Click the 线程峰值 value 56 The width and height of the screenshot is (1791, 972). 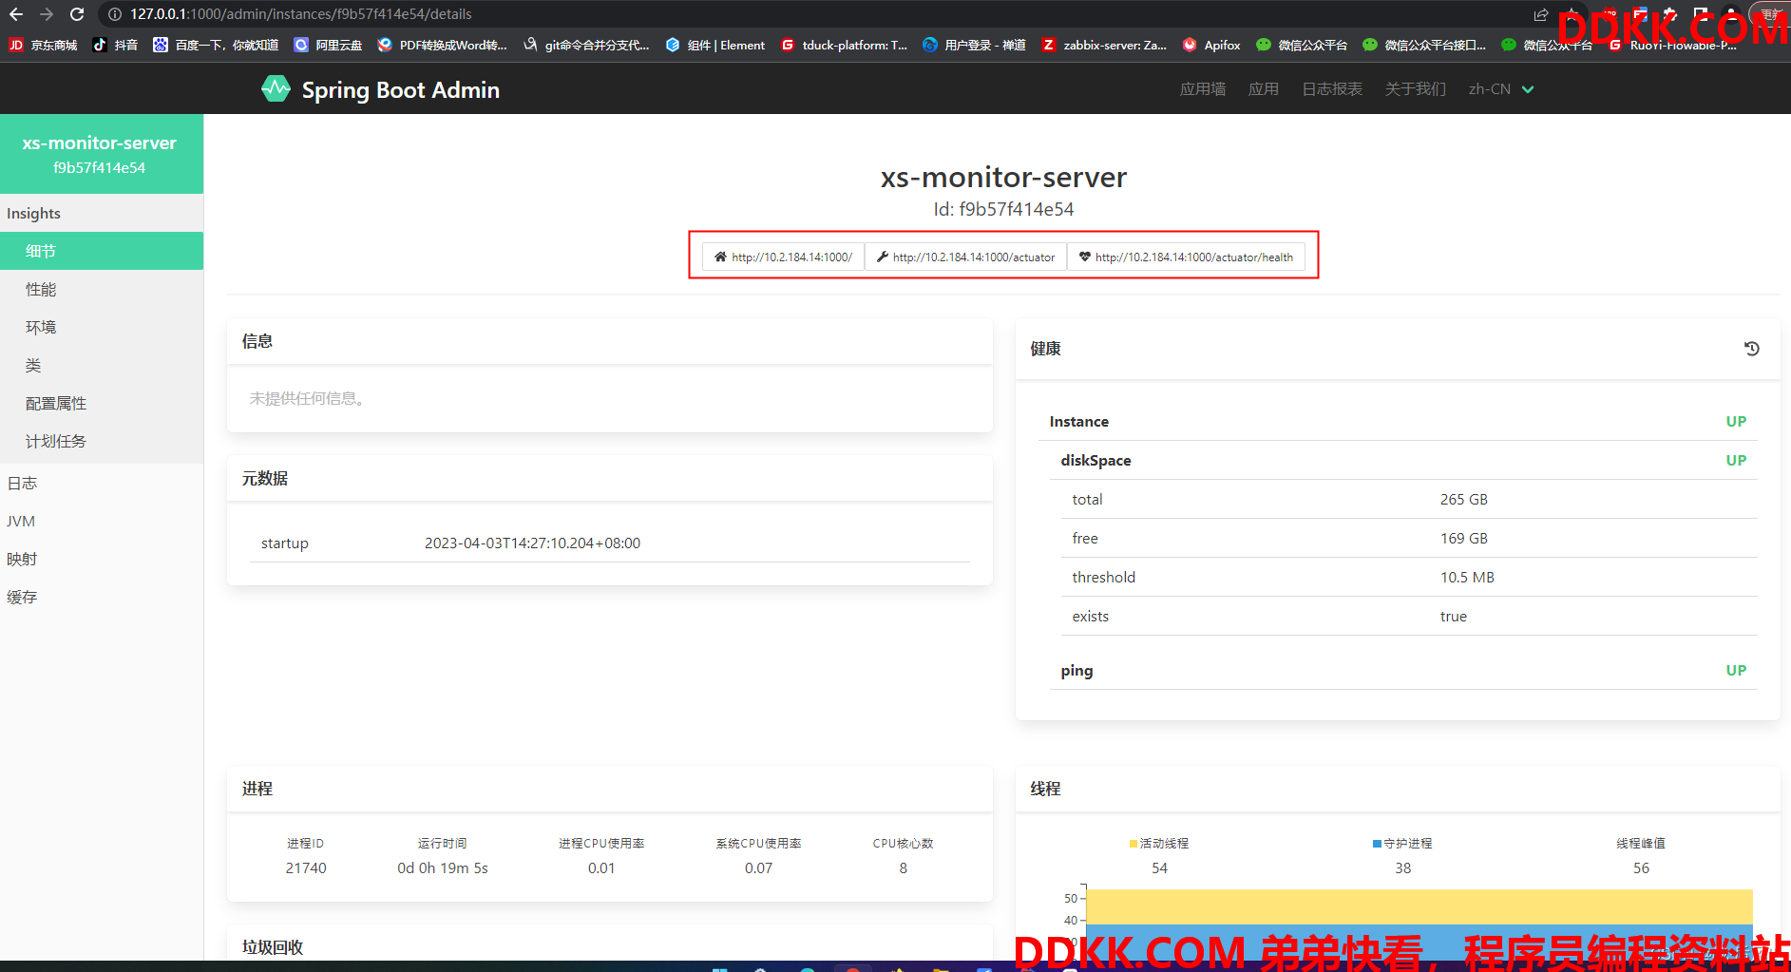click(x=1641, y=867)
